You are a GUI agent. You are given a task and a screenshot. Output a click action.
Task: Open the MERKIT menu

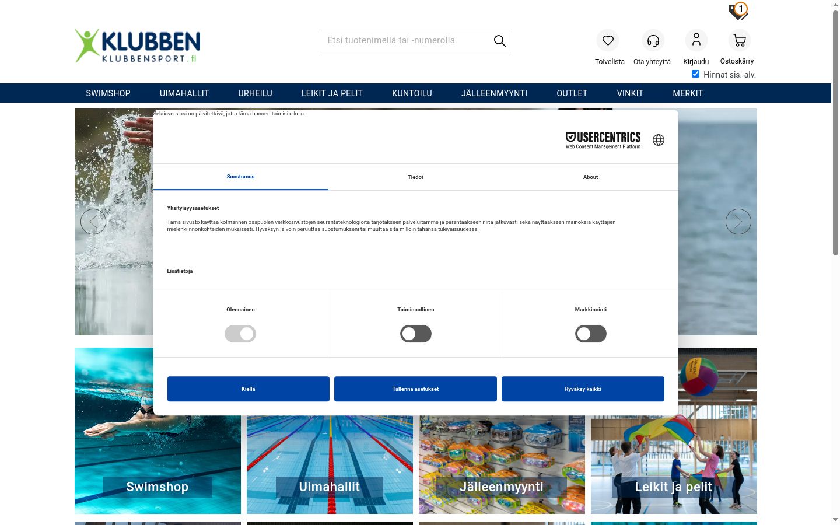[688, 93]
